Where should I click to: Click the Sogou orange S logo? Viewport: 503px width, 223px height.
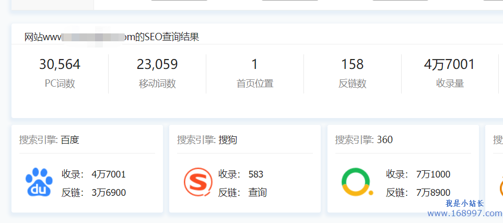pyautogui.click(x=198, y=182)
